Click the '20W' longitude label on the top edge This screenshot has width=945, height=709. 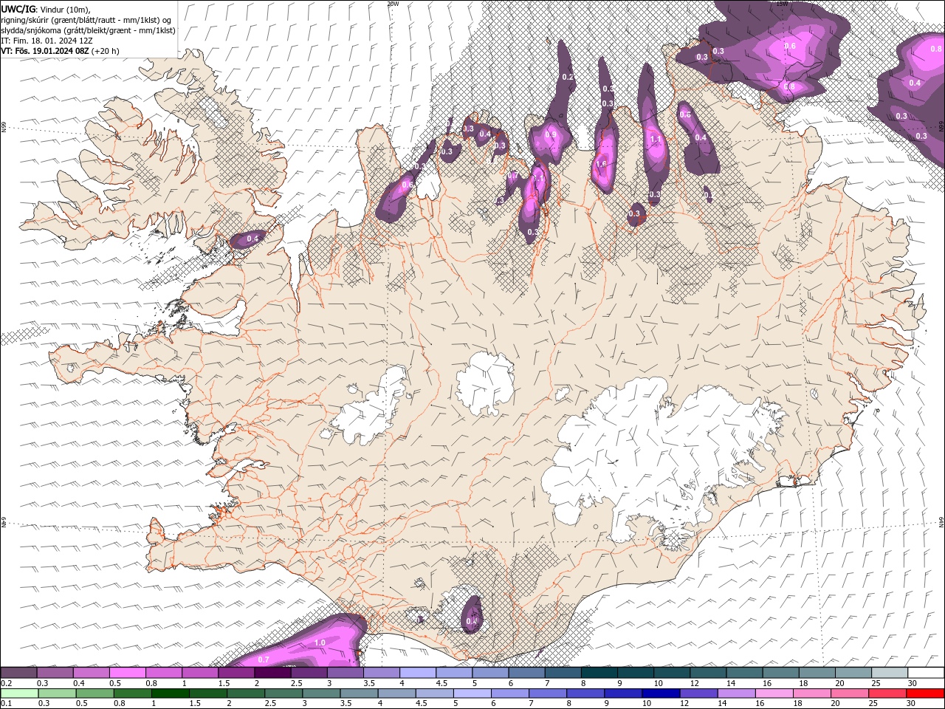click(x=393, y=3)
